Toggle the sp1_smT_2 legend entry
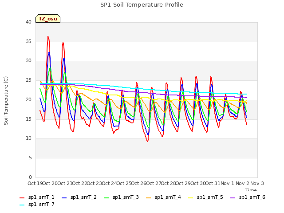Image resolution: width=284 pixels, height=213 pixels. 79,197
